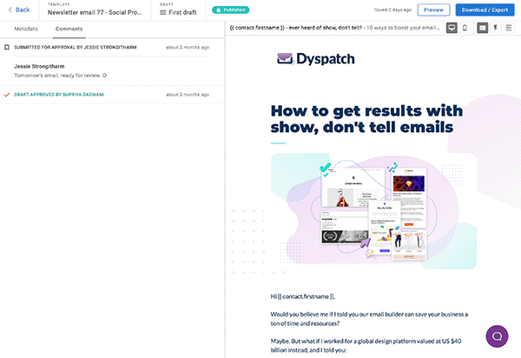Select the Comments tab
Screen dimensions: 521x358
pos(69,29)
